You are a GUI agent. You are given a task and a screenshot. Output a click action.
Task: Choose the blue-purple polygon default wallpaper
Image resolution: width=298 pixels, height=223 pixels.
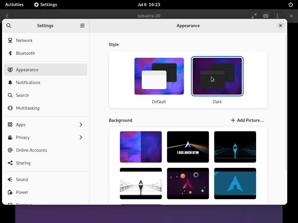click(141, 147)
